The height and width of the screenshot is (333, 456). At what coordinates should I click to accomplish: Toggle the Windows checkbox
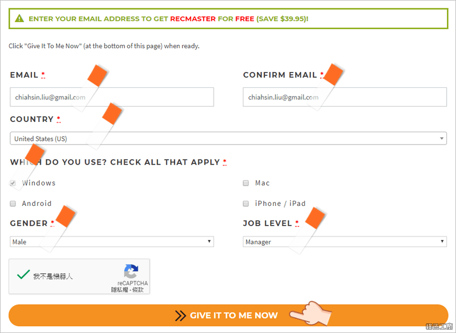tap(13, 183)
